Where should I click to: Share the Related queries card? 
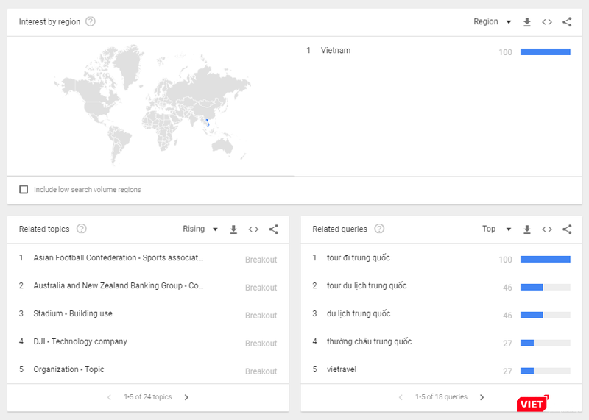(567, 229)
